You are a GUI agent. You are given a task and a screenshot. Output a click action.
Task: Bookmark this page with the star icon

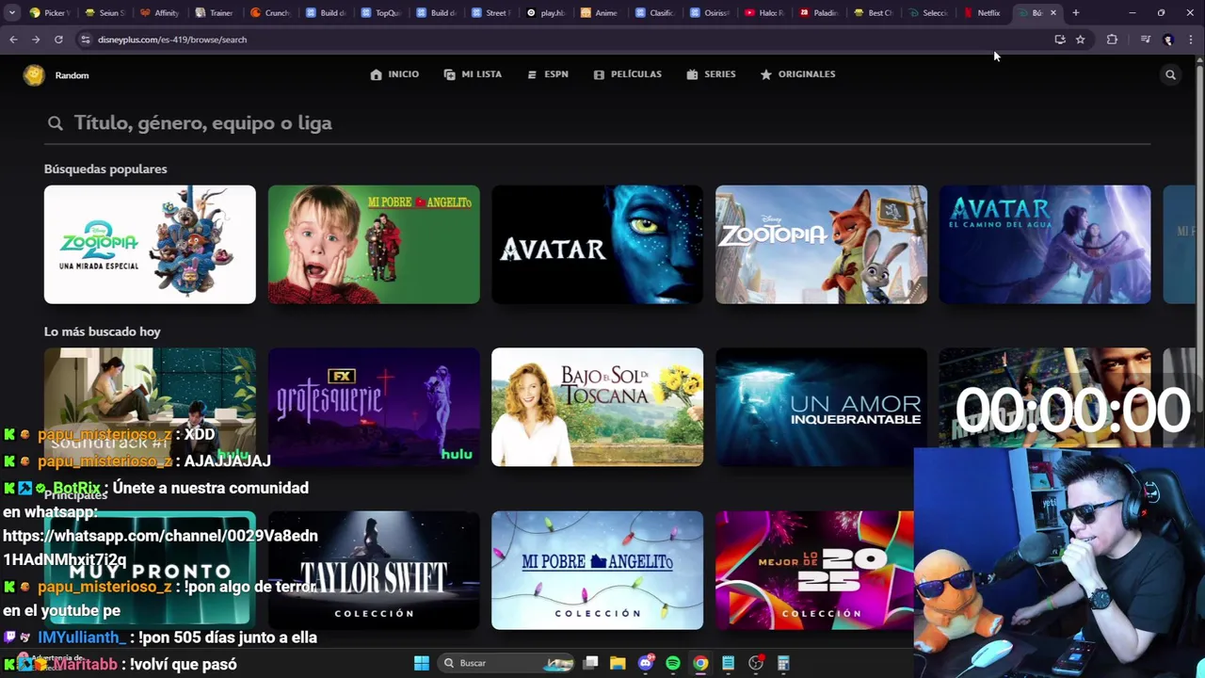[1080, 40]
